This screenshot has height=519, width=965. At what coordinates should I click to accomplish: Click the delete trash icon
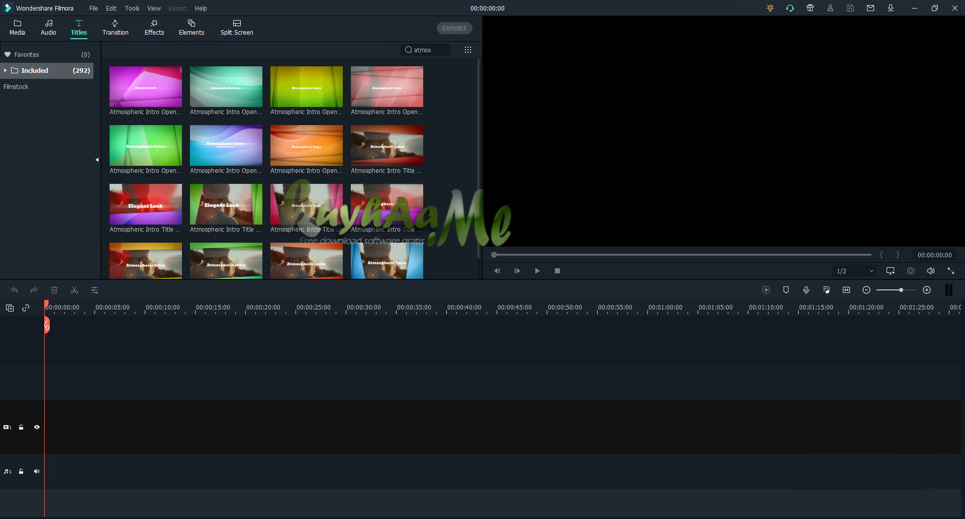(x=54, y=290)
